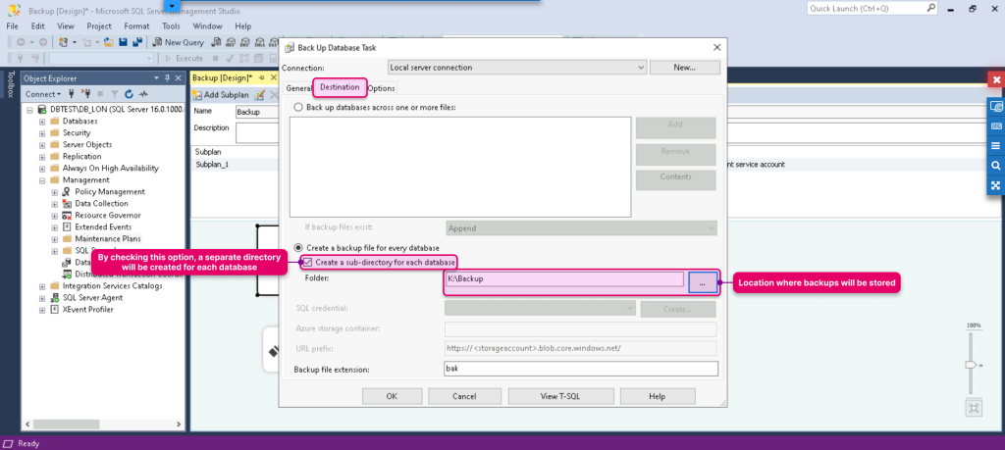Click the blue search icon in side panel
1005x450 pixels.
point(995,165)
